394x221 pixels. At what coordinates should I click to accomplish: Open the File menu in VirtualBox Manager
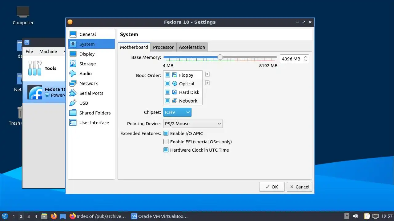[x=29, y=52]
